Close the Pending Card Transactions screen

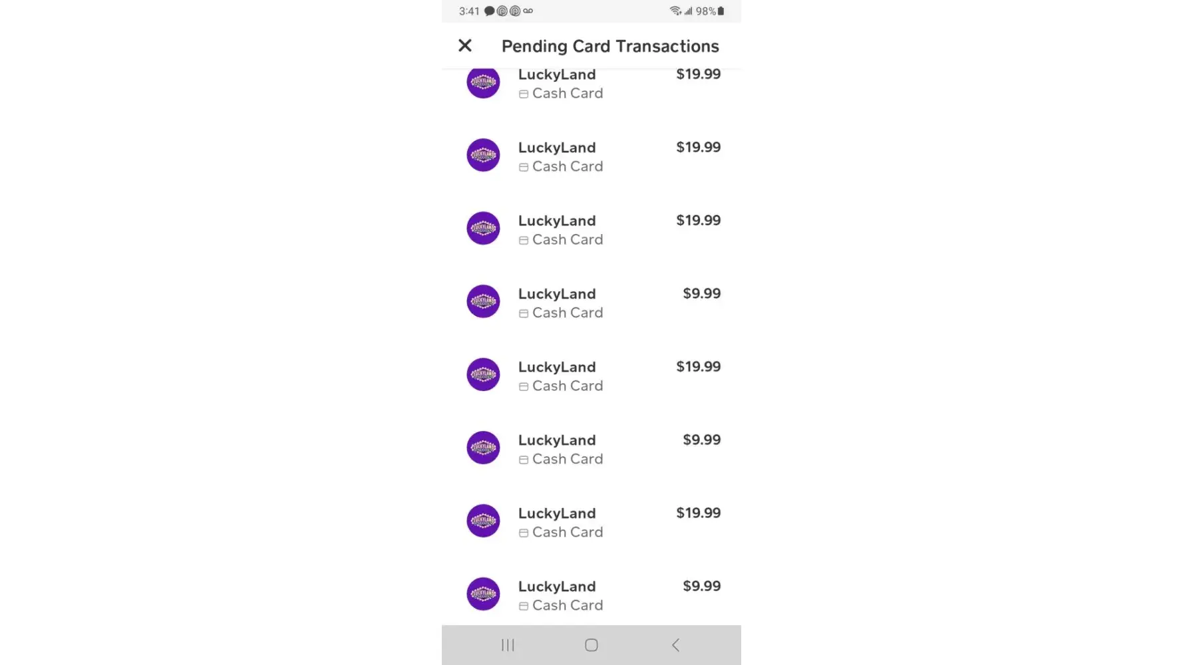click(x=464, y=45)
